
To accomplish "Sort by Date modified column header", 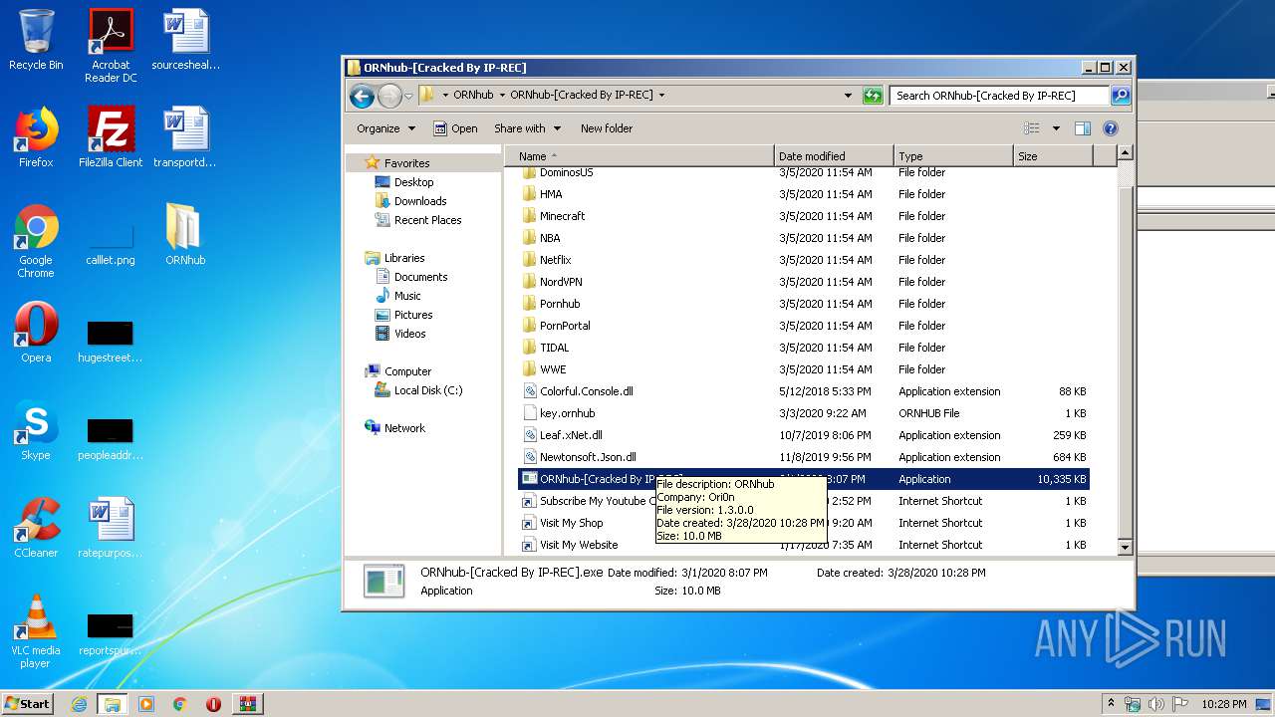I will (x=834, y=156).
